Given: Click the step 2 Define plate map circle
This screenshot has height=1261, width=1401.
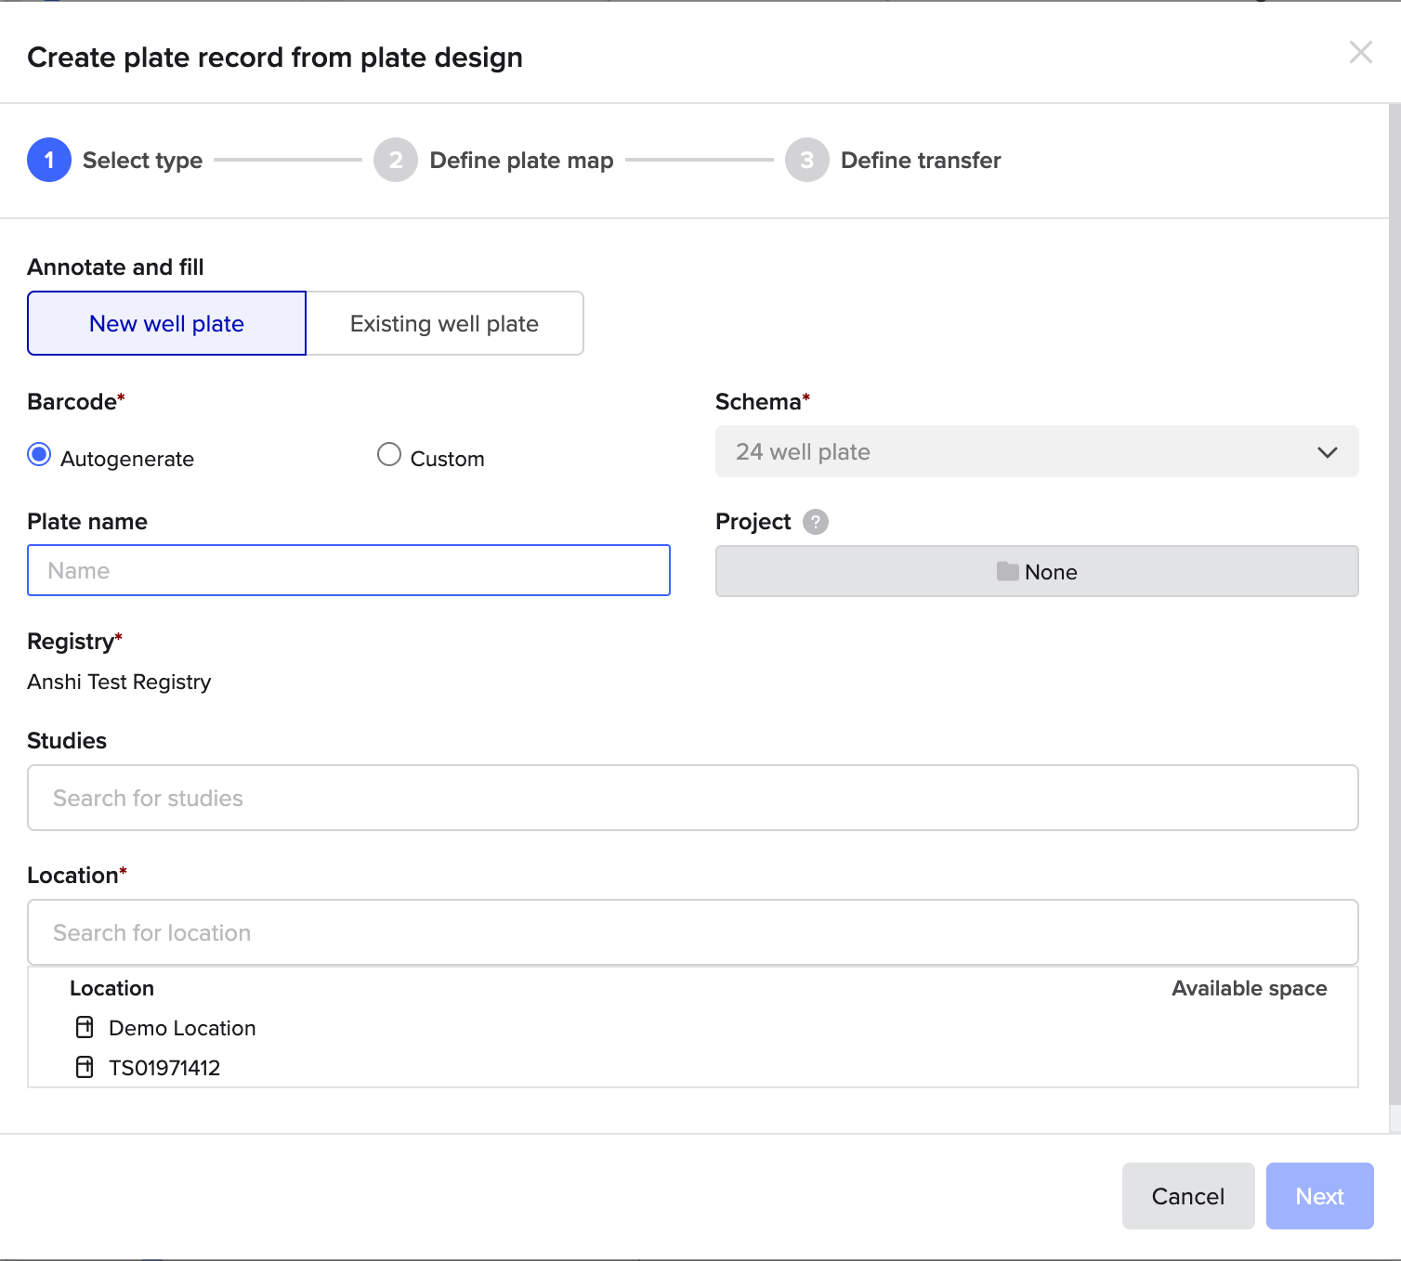Looking at the screenshot, I should pyautogui.click(x=396, y=160).
